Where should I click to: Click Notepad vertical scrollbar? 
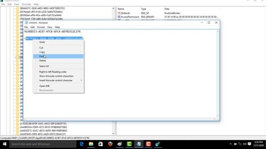218,74
